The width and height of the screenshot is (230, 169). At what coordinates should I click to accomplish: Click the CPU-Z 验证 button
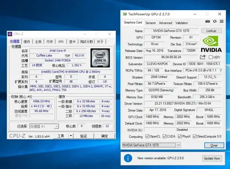(84, 136)
